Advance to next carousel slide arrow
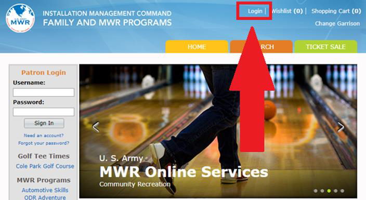The height and width of the screenshot is (200, 366). [x=341, y=127]
